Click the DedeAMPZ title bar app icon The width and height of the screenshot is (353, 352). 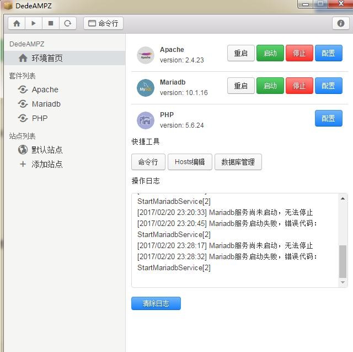(8, 6)
